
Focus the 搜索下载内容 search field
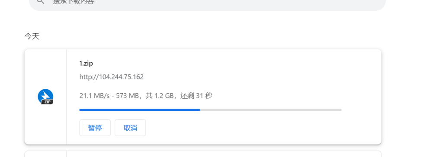pyautogui.click(x=208, y=2)
